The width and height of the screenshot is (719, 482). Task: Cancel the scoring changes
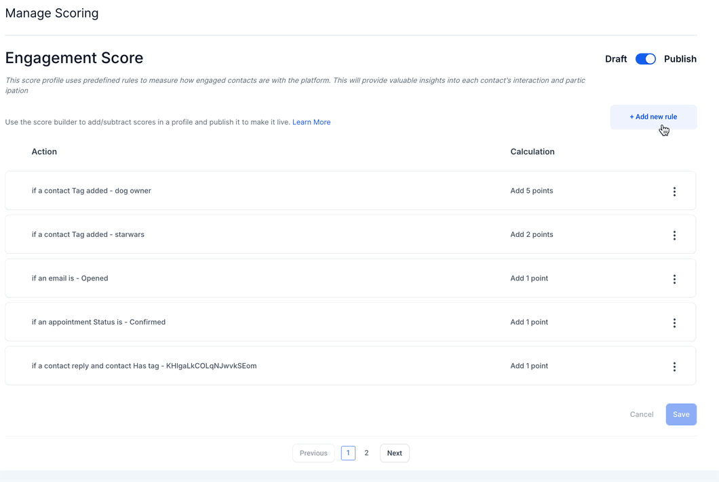tap(642, 414)
